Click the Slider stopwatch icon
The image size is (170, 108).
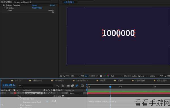point(7,8)
